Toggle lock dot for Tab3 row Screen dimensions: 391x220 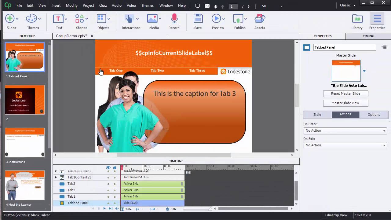click(115, 184)
